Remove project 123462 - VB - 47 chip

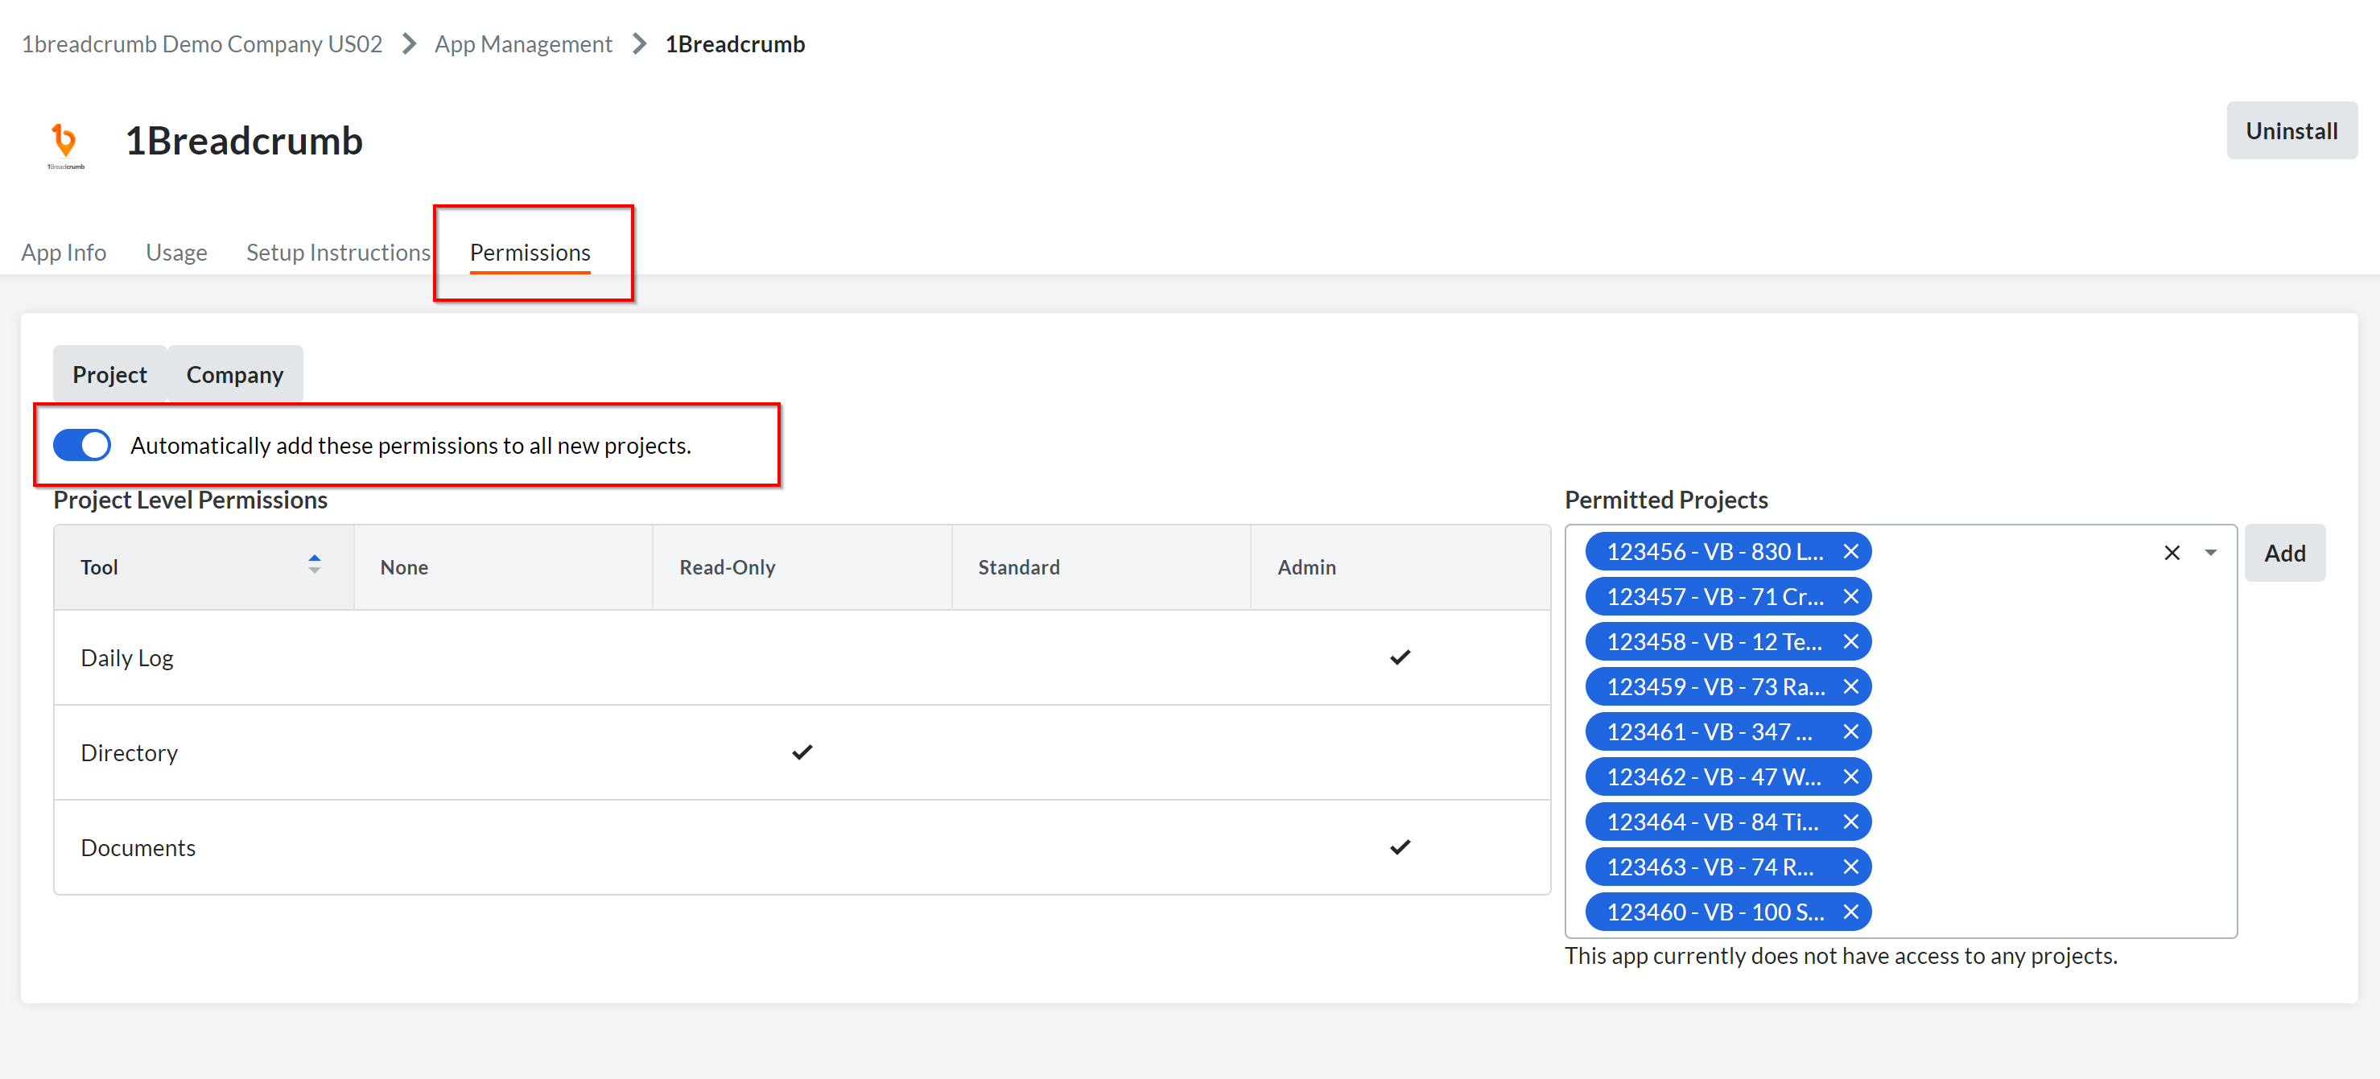[x=1850, y=777]
